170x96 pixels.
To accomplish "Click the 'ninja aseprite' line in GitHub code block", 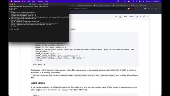I will click(x=39, y=64).
